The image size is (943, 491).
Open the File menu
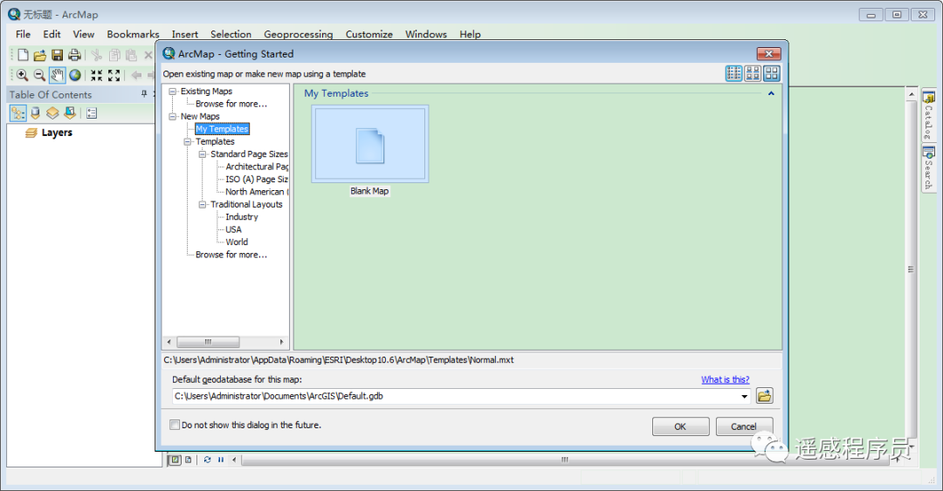point(23,34)
